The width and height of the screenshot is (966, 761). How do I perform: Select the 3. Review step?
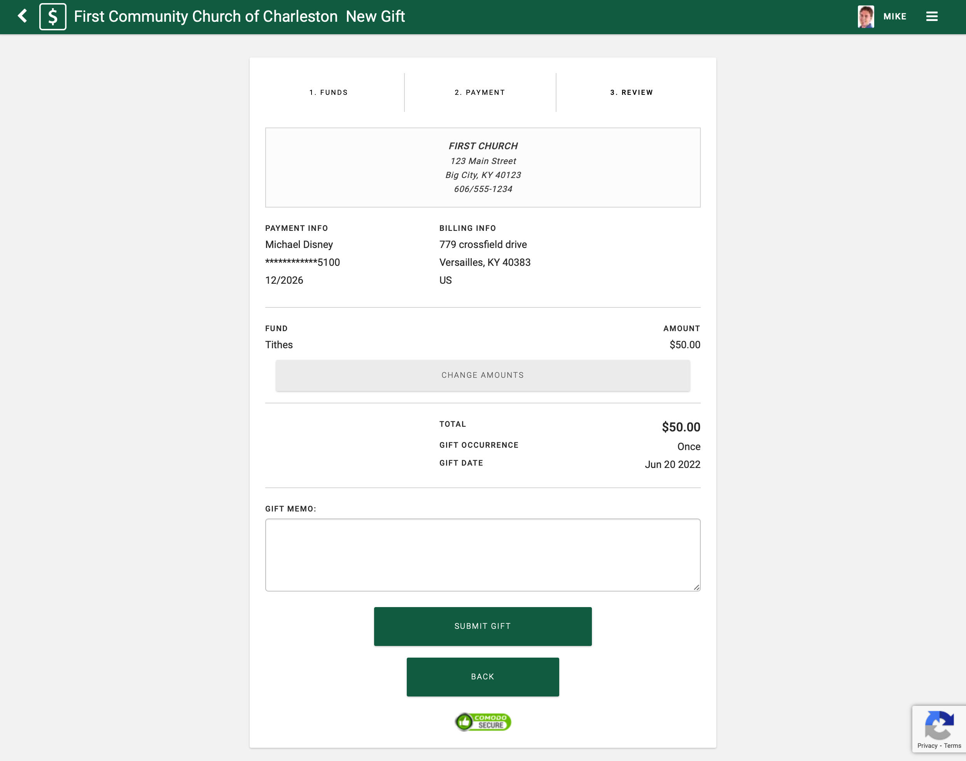(x=631, y=92)
